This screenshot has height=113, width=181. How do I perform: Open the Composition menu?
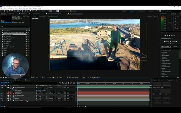pyautogui.click(x=10, y=9)
